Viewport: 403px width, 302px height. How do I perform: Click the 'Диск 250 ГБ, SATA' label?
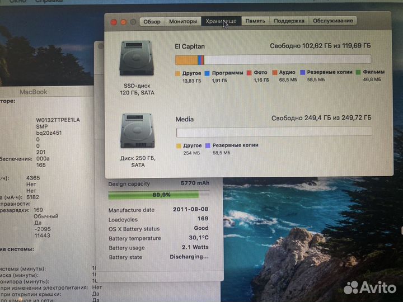click(x=138, y=162)
